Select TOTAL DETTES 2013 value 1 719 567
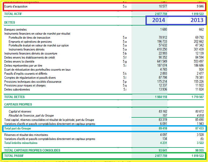This screenshot has width=208, height=162. pyautogui.click(x=198, y=97)
